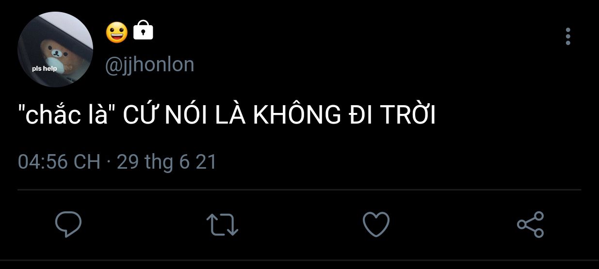Image resolution: width=599 pixels, height=269 pixels.
Task: Retweet this post using the arrows icon
Action: click(222, 225)
